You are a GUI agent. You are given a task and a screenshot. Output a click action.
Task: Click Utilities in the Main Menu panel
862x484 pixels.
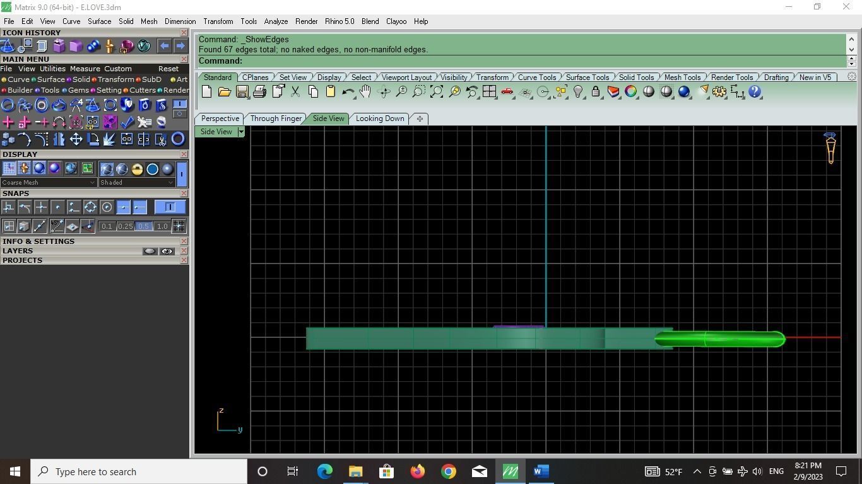coord(52,69)
